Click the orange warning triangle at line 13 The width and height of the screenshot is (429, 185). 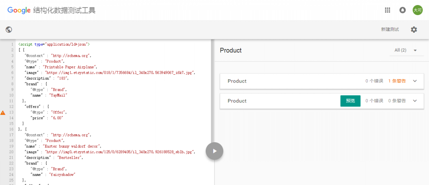(3, 113)
